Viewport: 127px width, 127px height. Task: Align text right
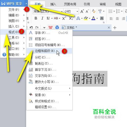click(123, 18)
